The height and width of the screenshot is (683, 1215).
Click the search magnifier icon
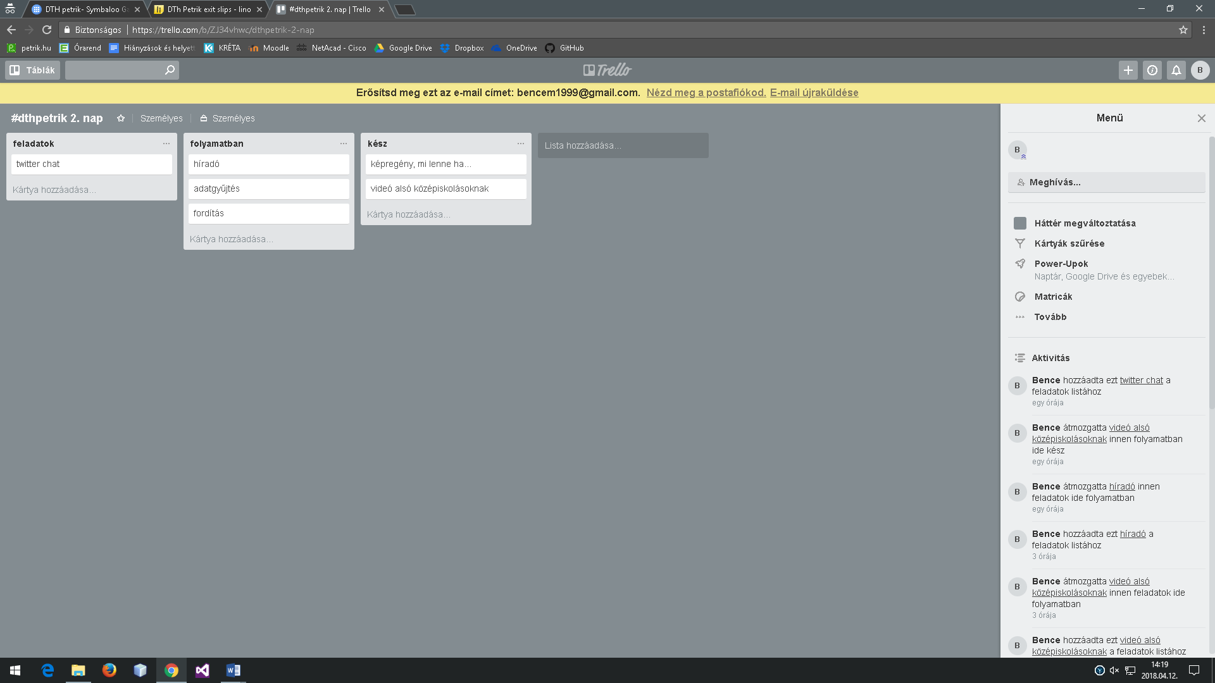(170, 70)
